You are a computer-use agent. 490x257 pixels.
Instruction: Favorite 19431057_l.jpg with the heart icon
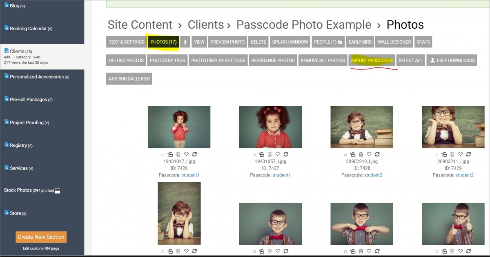coord(278,154)
